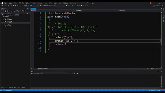Select the Resource Files folder in tree
165x93 pixels.
pos(9,21)
